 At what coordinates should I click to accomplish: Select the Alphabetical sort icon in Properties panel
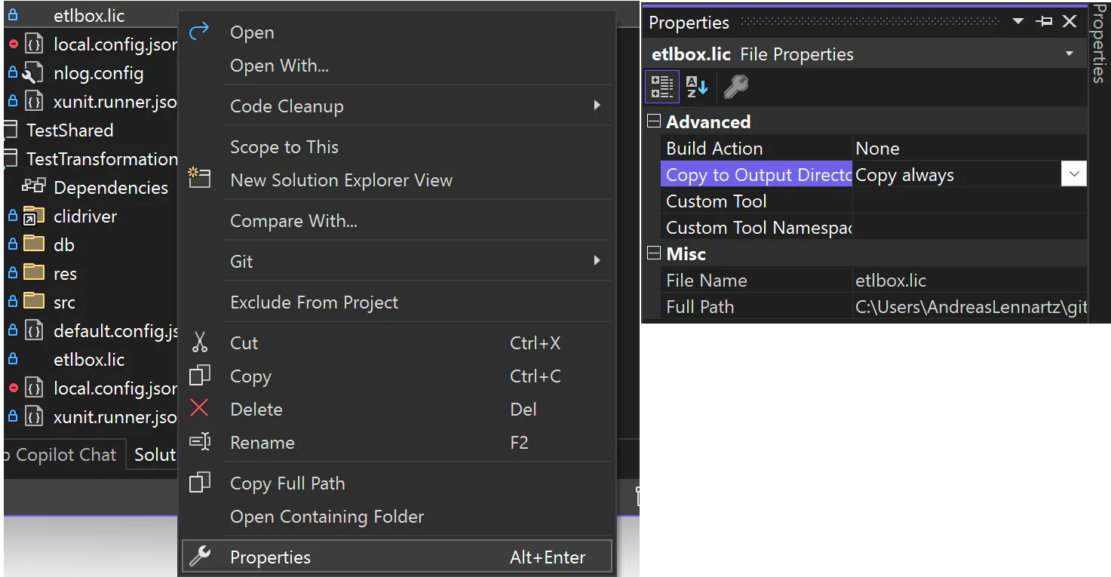point(697,86)
